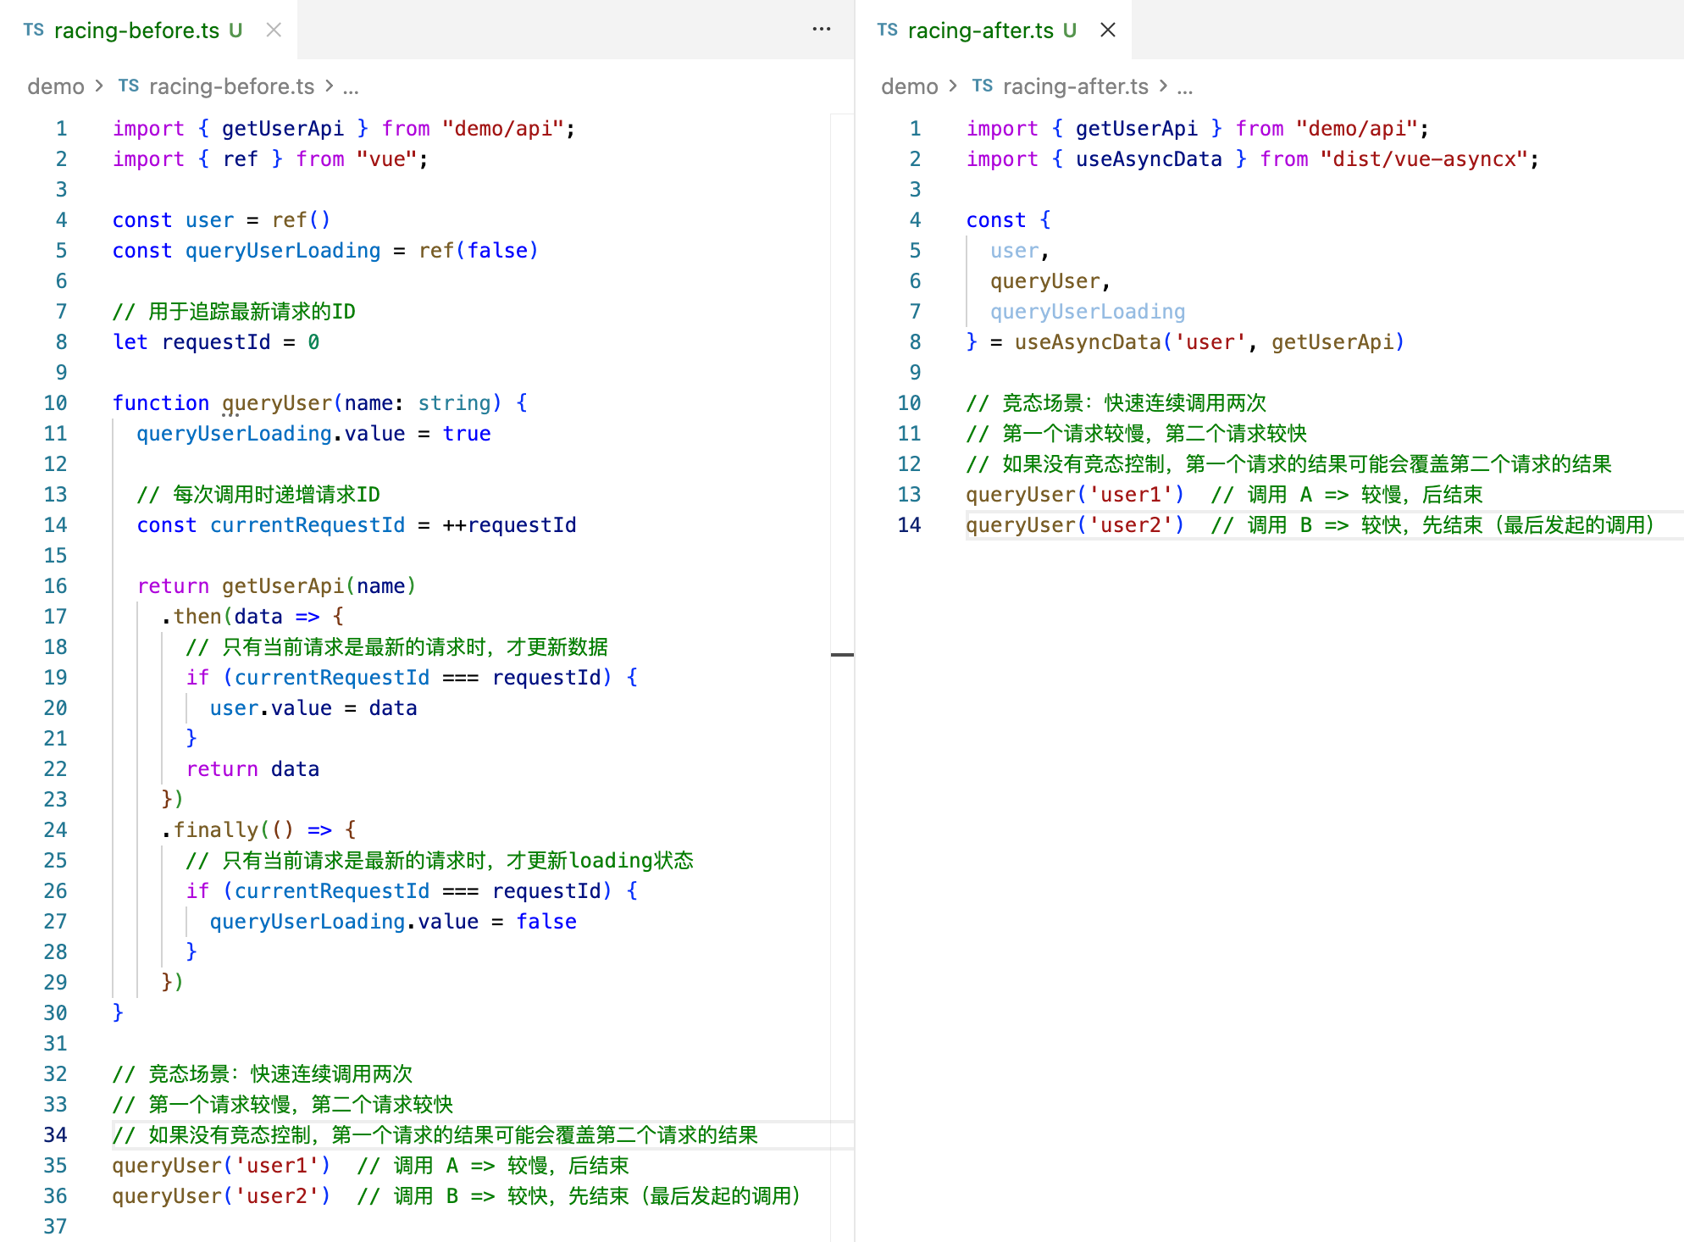Image resolution: width=1684 pixels, height=1242 pixels.
Task: Switch to racing-before.ts tab
Action: (x=136, y=30)
